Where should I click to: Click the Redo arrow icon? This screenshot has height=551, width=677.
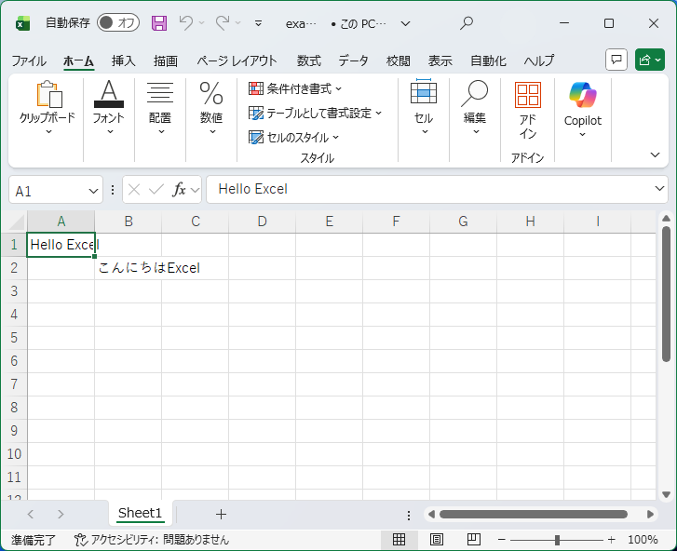(x=223, y=22)
